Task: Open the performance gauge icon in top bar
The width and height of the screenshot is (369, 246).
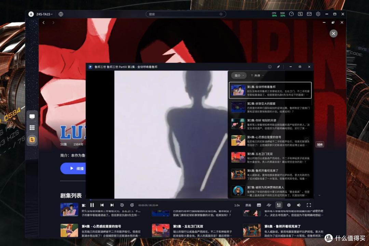Action: (291, 14)
